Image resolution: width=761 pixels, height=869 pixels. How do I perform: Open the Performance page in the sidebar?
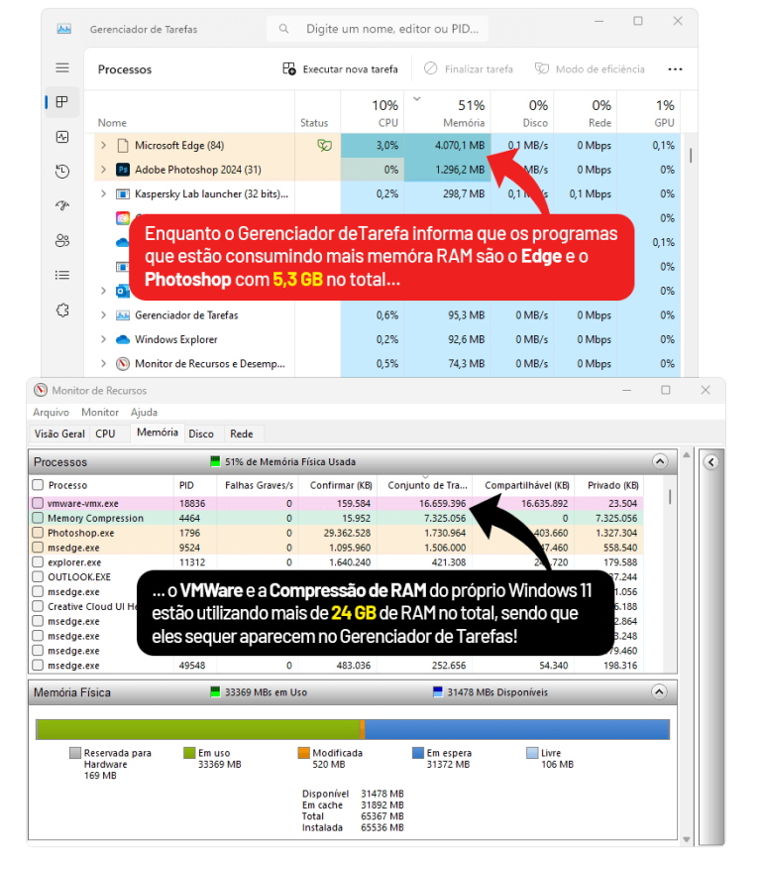[62, 137]
